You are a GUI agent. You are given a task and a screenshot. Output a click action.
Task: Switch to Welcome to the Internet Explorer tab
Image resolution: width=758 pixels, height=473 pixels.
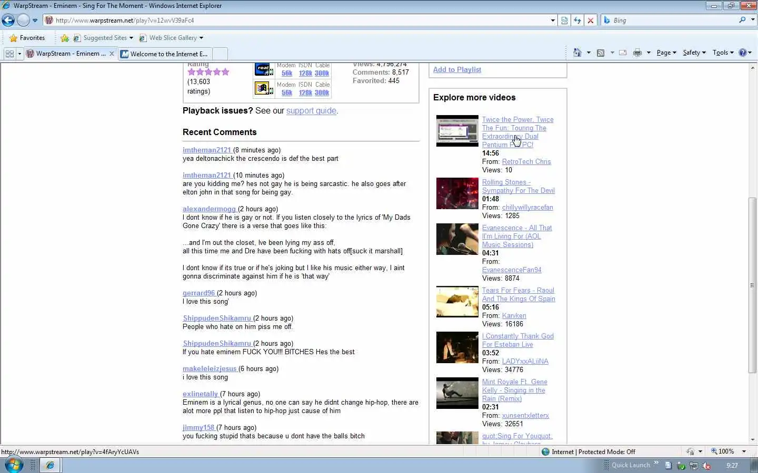pyautogui.click(x=166, y=54)
